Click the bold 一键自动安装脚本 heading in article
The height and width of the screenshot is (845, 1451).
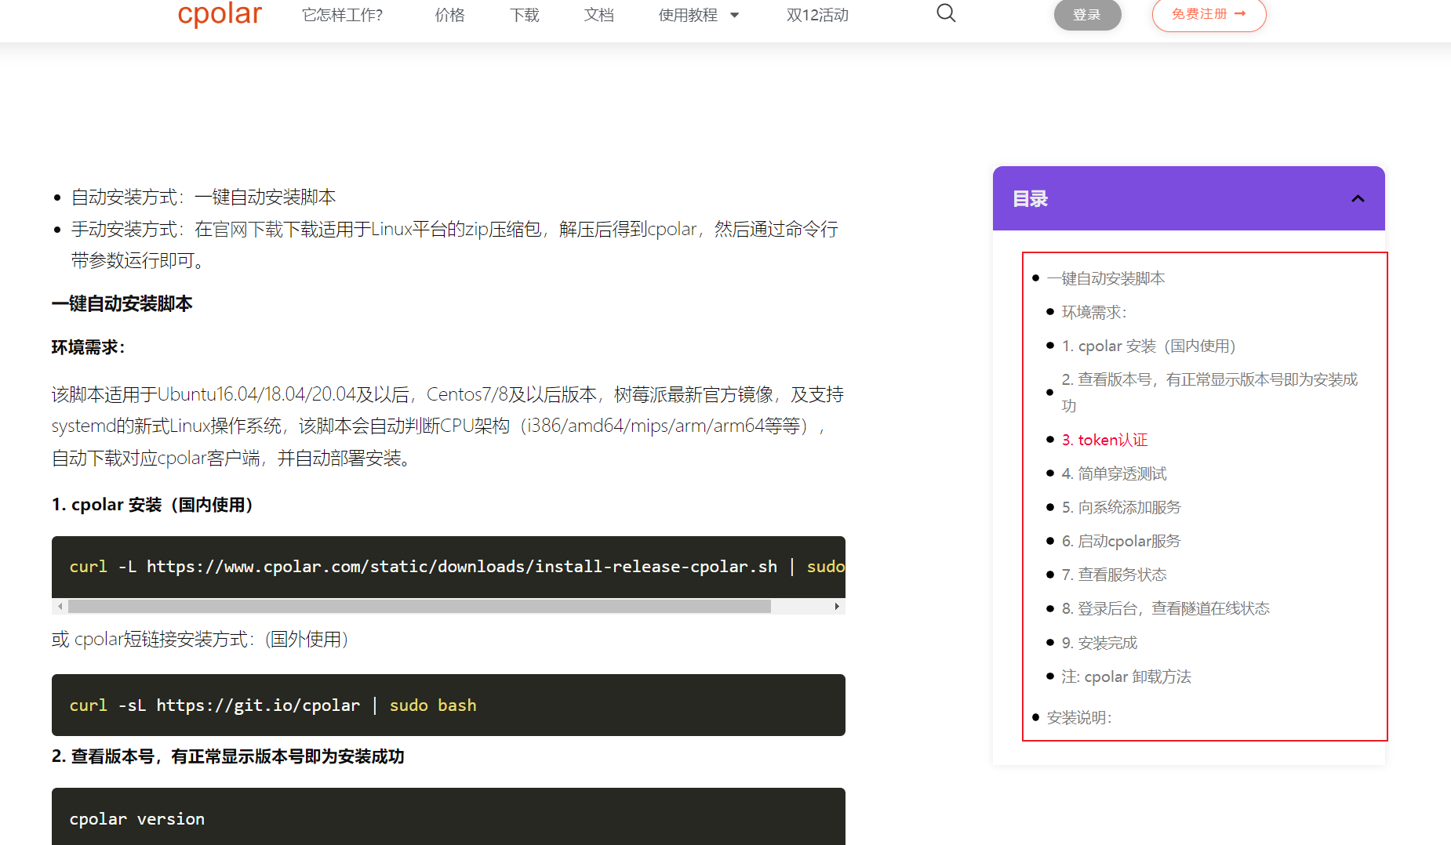pyautogui.click(x=122, y=303)
